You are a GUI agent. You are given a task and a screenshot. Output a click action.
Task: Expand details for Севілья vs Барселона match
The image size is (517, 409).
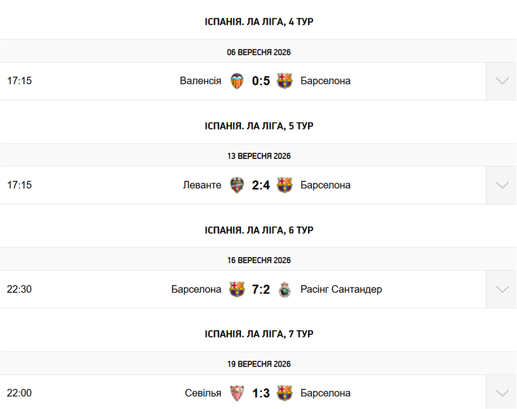coord(501,392)
